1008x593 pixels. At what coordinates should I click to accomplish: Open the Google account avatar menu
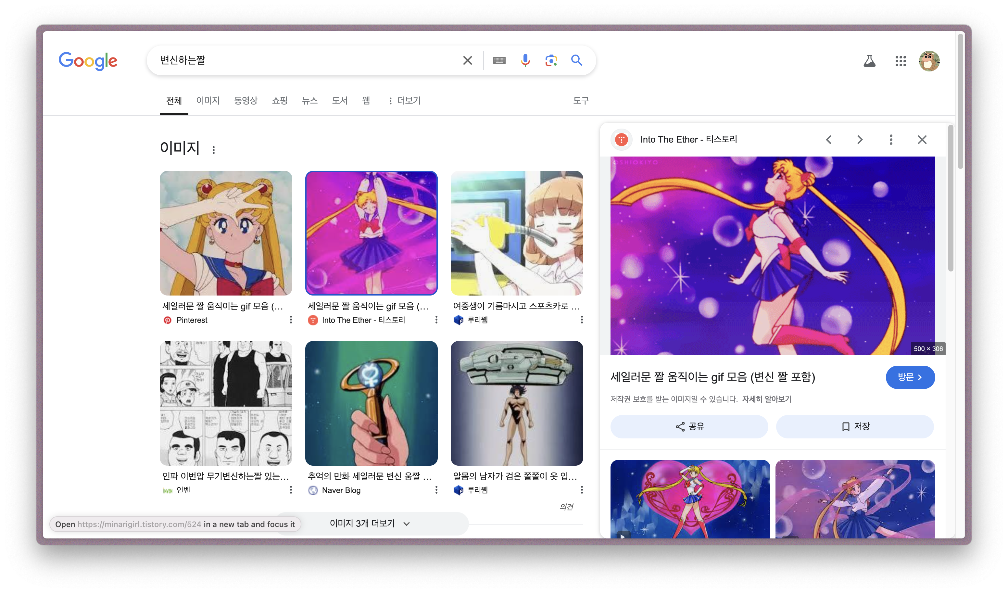coord(929,61)
